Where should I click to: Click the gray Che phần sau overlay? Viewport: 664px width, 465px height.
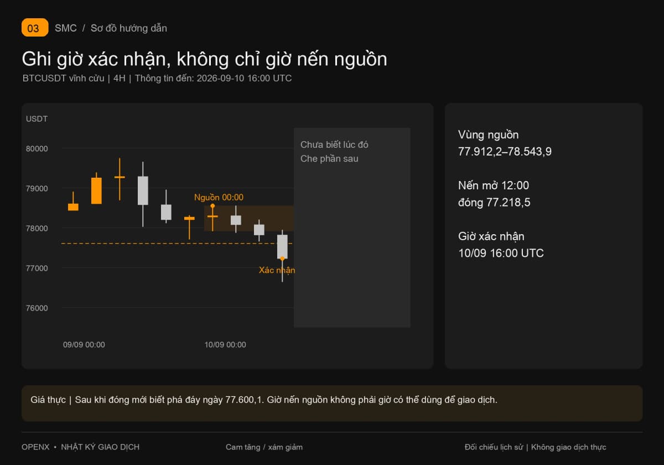coord(352,228)
